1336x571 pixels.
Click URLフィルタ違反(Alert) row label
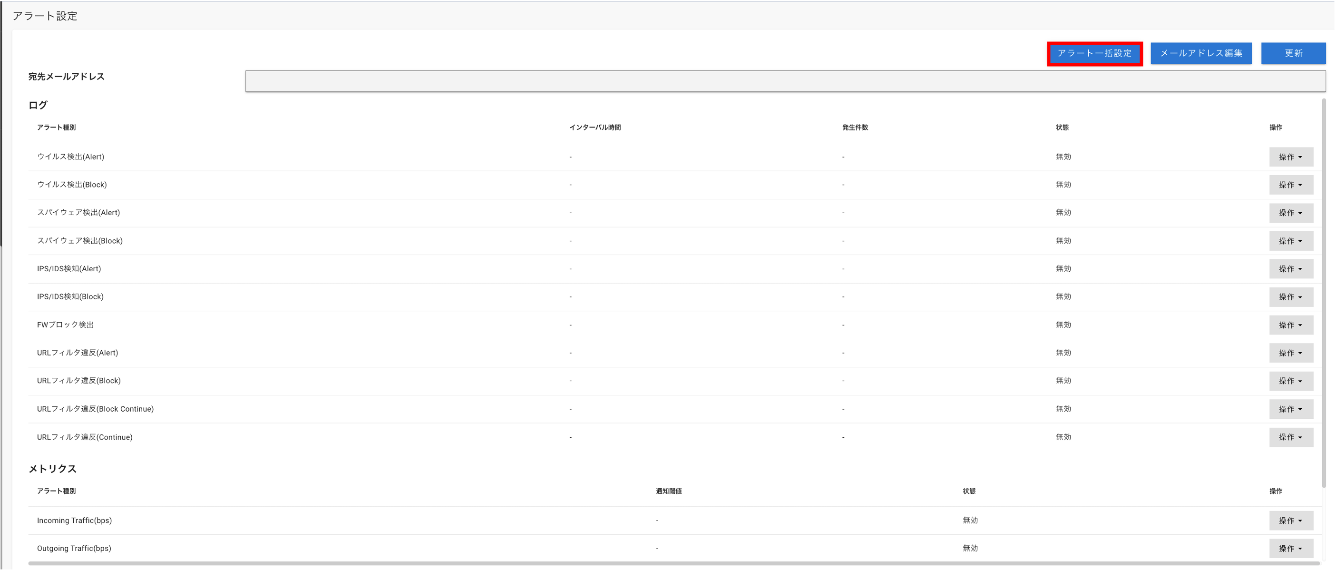pyautogui.click(x=77, y=353)
